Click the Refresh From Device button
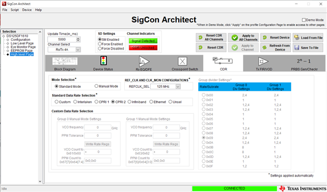 (x=275, y=47)
